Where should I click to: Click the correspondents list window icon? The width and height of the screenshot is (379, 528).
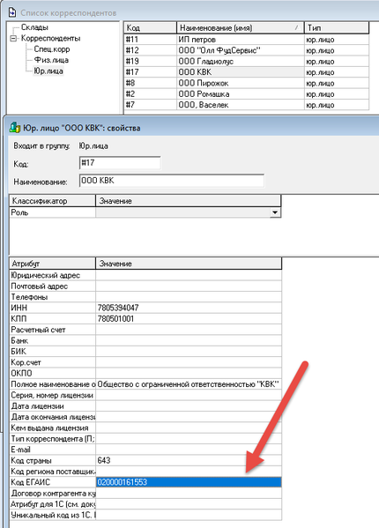[x=12, y=12]
